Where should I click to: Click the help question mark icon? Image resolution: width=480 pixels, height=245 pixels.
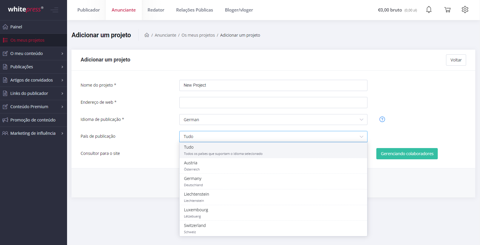pos(382,119)
